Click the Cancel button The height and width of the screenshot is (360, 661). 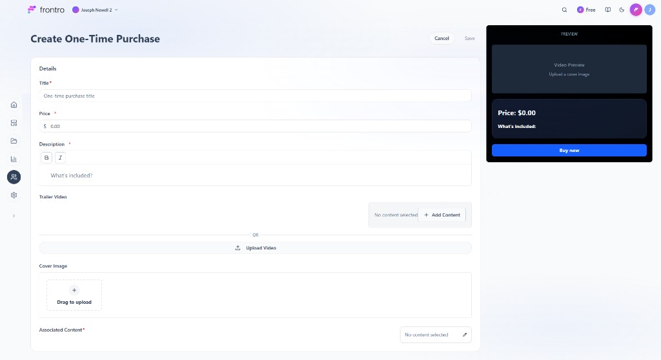(x=442, y=38)
